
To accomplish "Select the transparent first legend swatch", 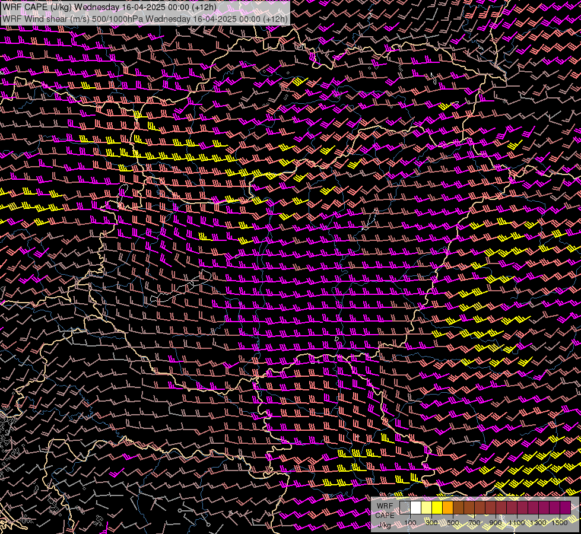I will point(405,508).
